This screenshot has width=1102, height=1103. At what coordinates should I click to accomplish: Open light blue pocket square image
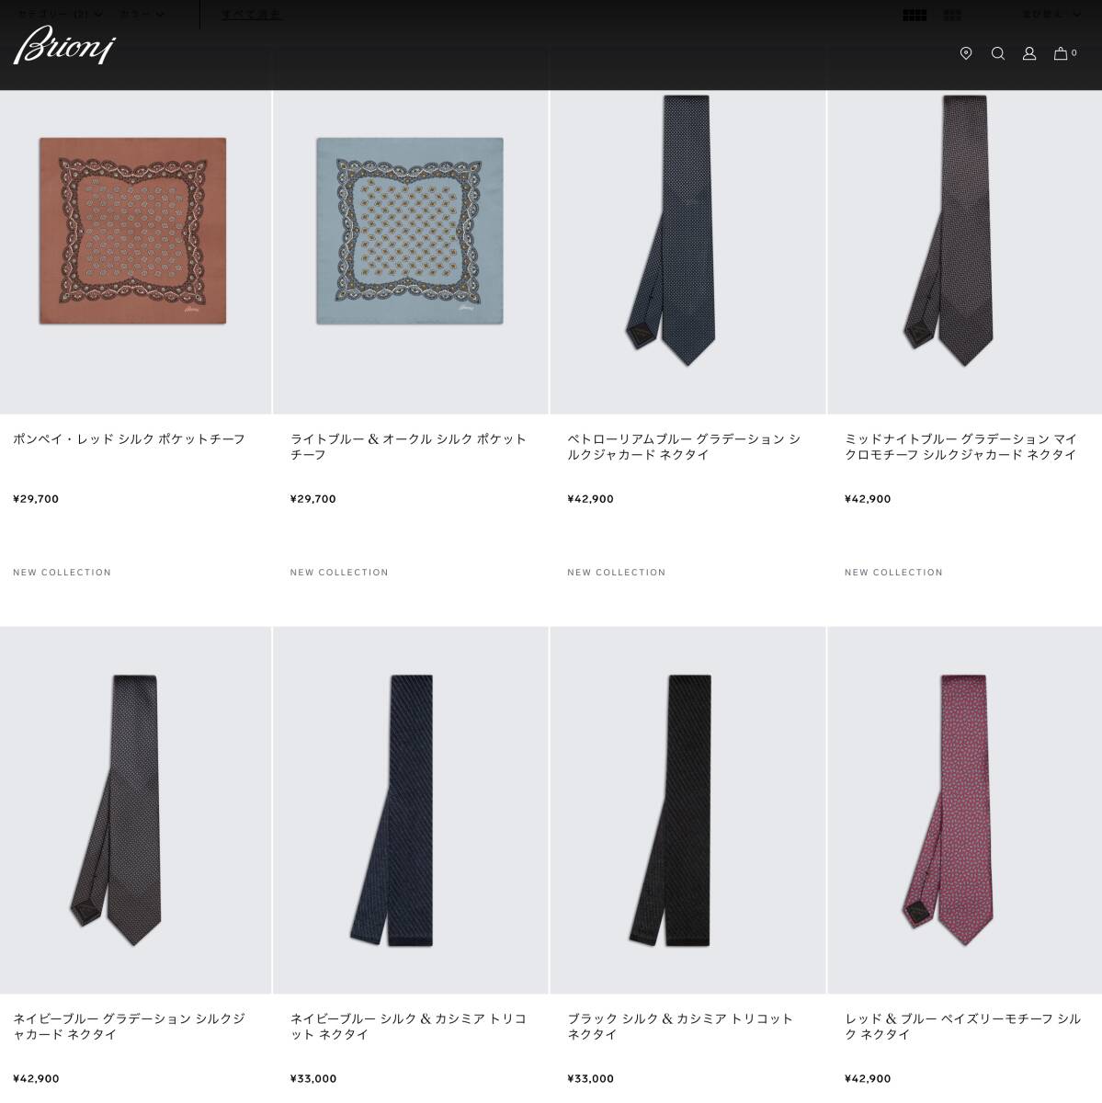coord(411,231)
